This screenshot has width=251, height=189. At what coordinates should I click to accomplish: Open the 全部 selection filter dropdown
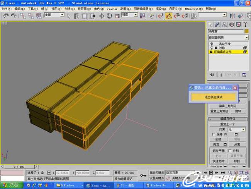tap(54, 15)
